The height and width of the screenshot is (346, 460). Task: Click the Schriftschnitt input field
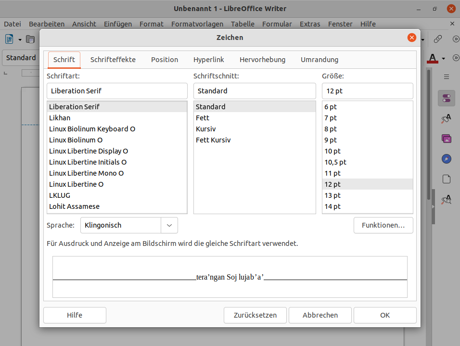255,91
